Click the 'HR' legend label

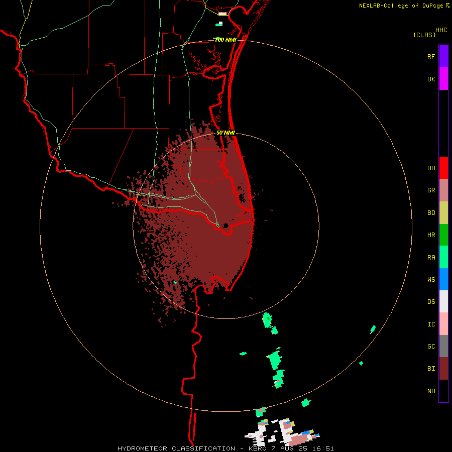tap(431, 235)
